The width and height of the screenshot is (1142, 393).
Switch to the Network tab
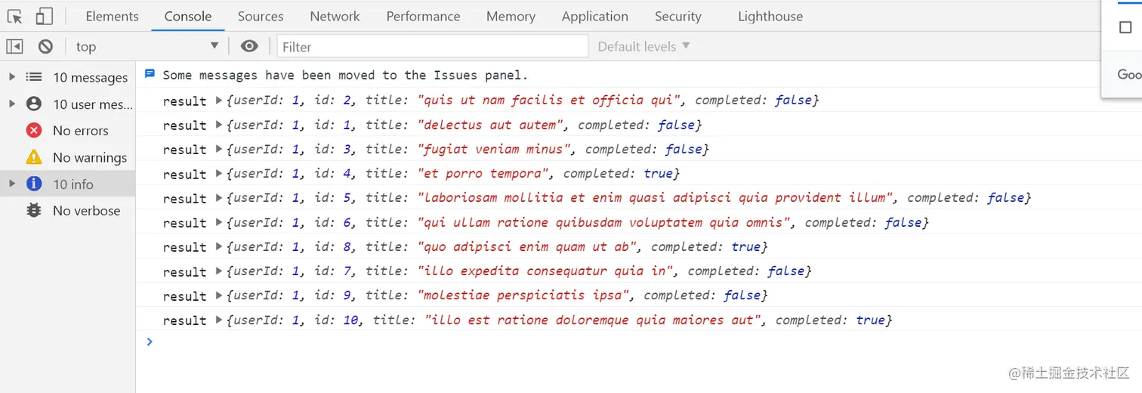(335, 16)
